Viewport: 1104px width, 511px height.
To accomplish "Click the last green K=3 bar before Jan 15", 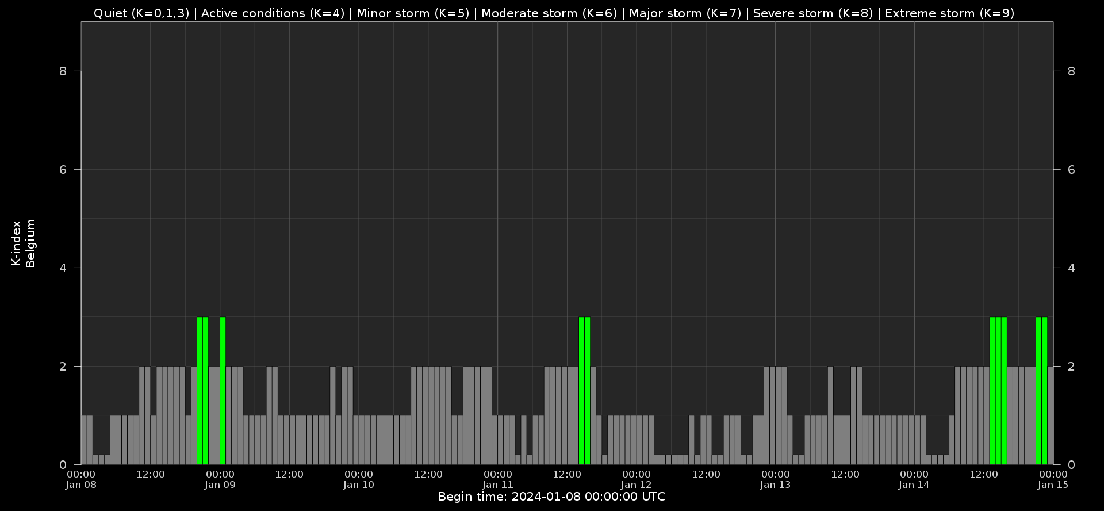I will (1045, 391).
